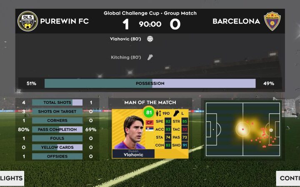Click the Man of the Match header

150,103
